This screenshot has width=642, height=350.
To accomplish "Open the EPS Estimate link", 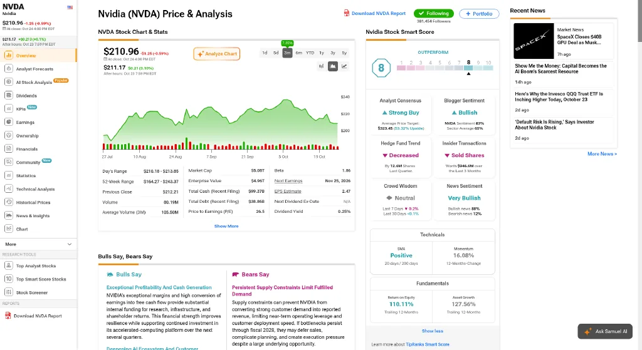I will (287, 191).
